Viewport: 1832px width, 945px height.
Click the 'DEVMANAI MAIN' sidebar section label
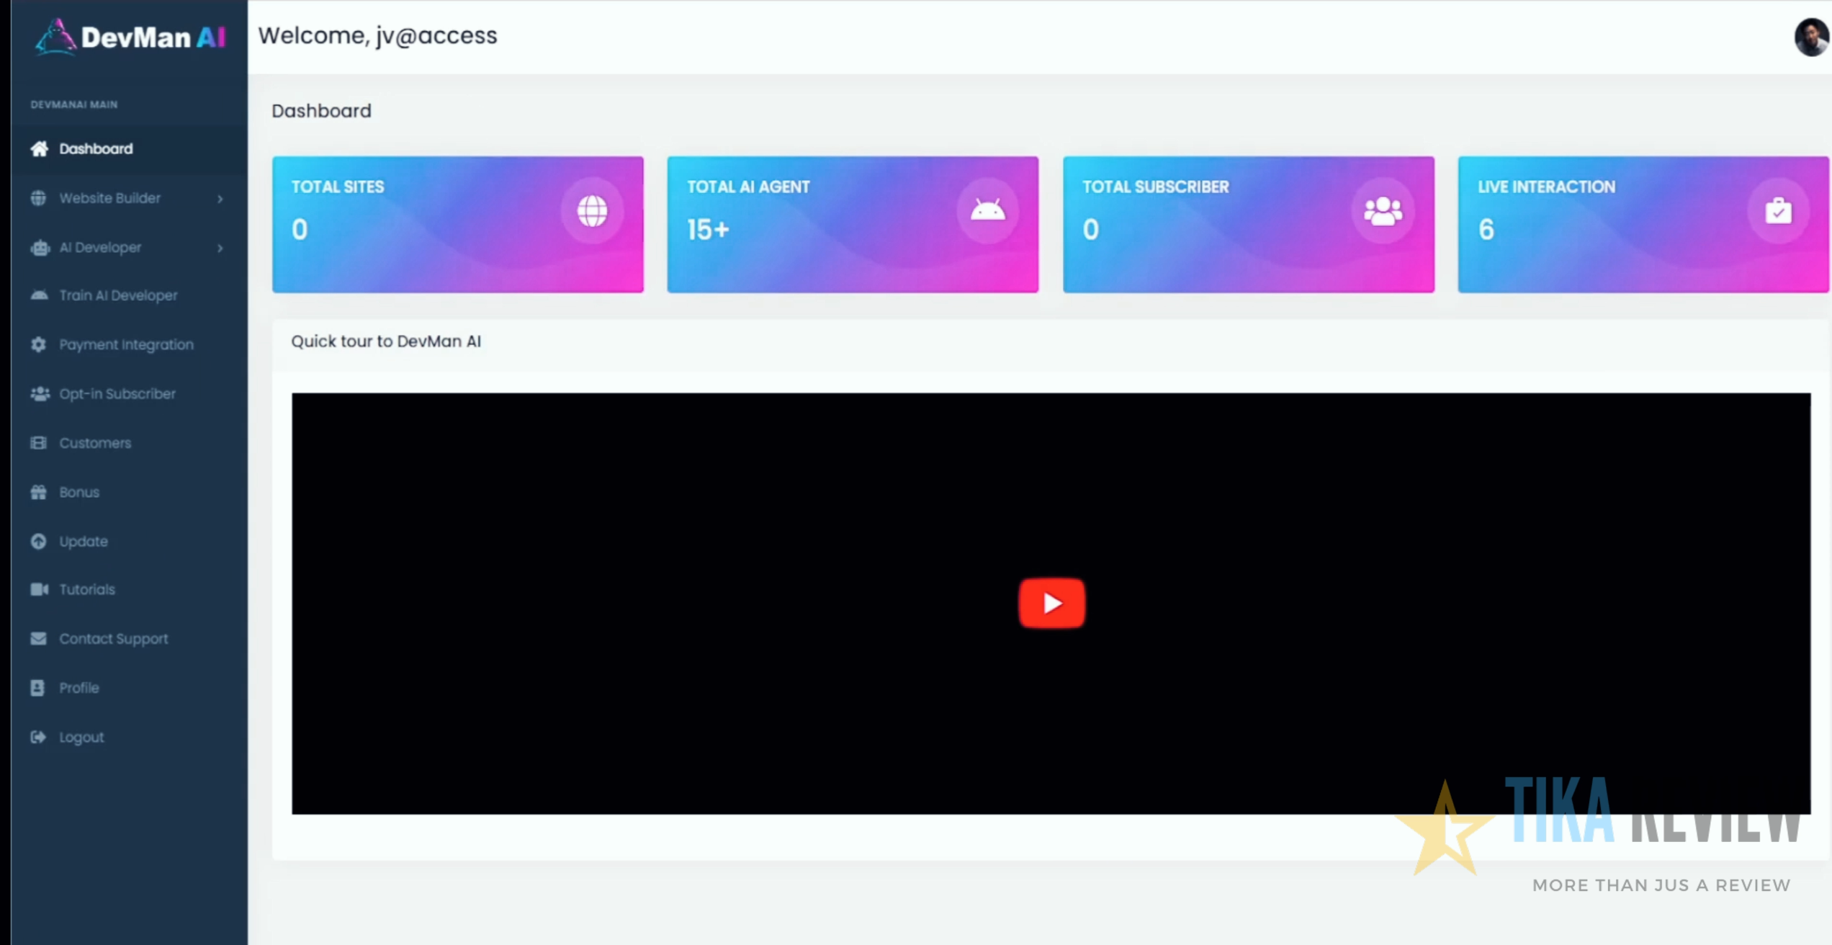pyautogui.click(x=74, y=104)
